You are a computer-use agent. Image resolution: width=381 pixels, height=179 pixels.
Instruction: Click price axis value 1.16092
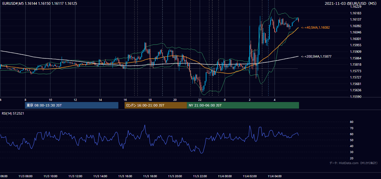coord(355,26)
